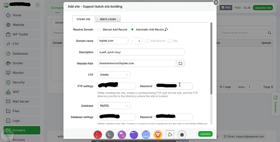Click the search magnifier in the domain field
The height and width of the screenshot is (142, 280).
coord(269,33)
